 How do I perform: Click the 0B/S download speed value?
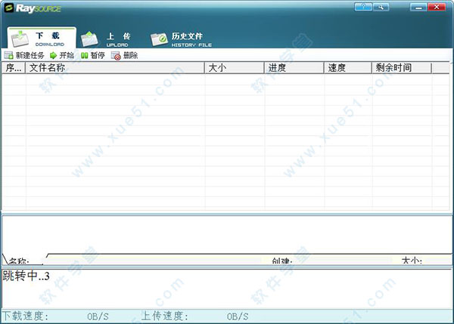point(98,316)
